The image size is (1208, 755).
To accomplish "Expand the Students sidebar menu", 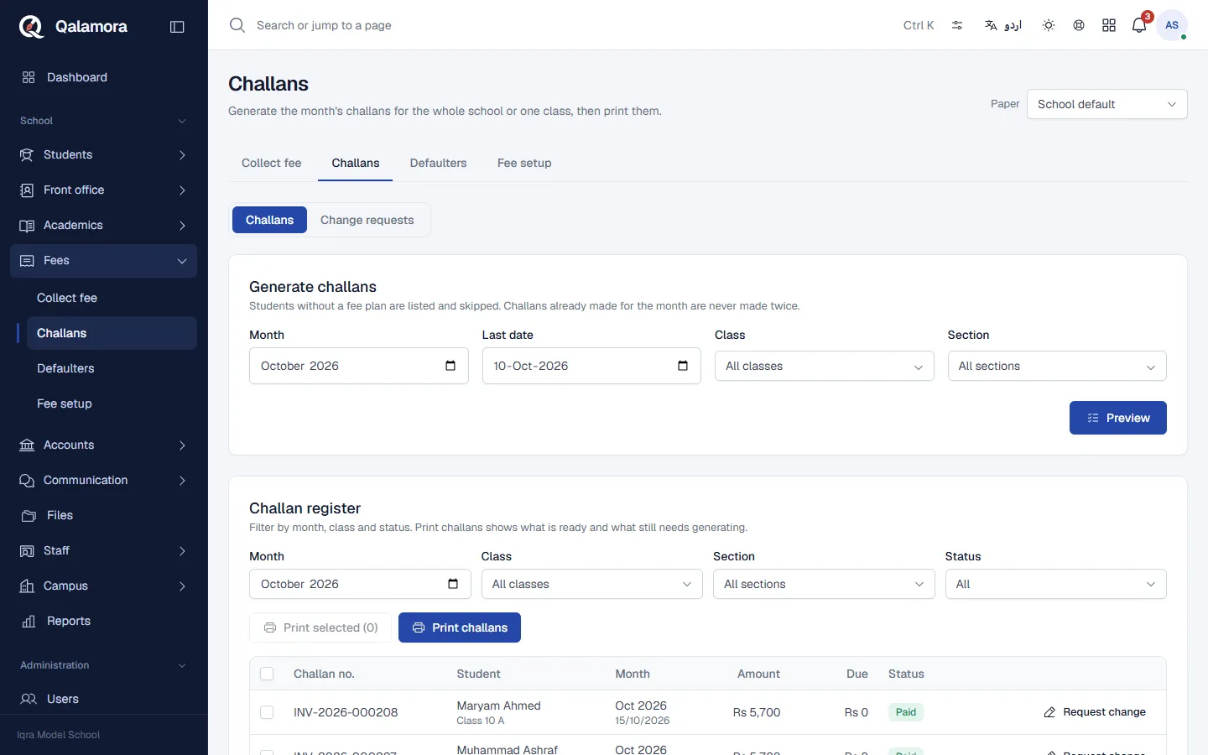I will (x=104, y=154).
